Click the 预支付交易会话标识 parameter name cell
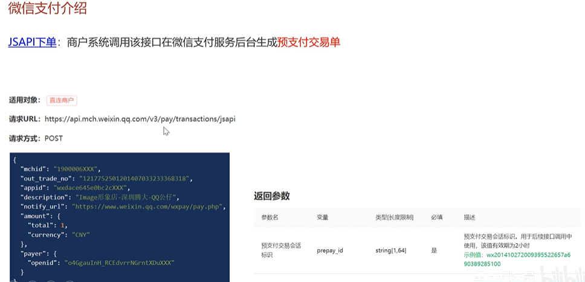Screen dimensions: 585x282 [x=281, y=250]
